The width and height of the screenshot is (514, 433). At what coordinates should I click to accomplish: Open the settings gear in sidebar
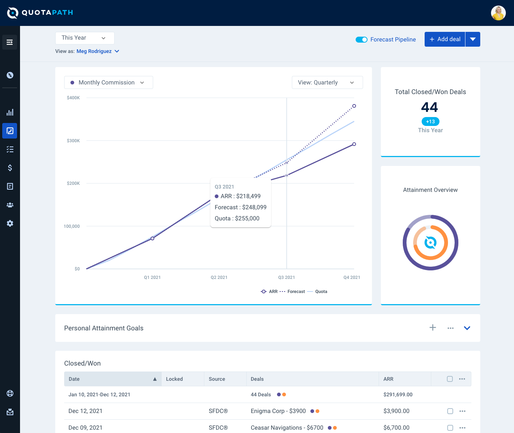tap(10, 223)
